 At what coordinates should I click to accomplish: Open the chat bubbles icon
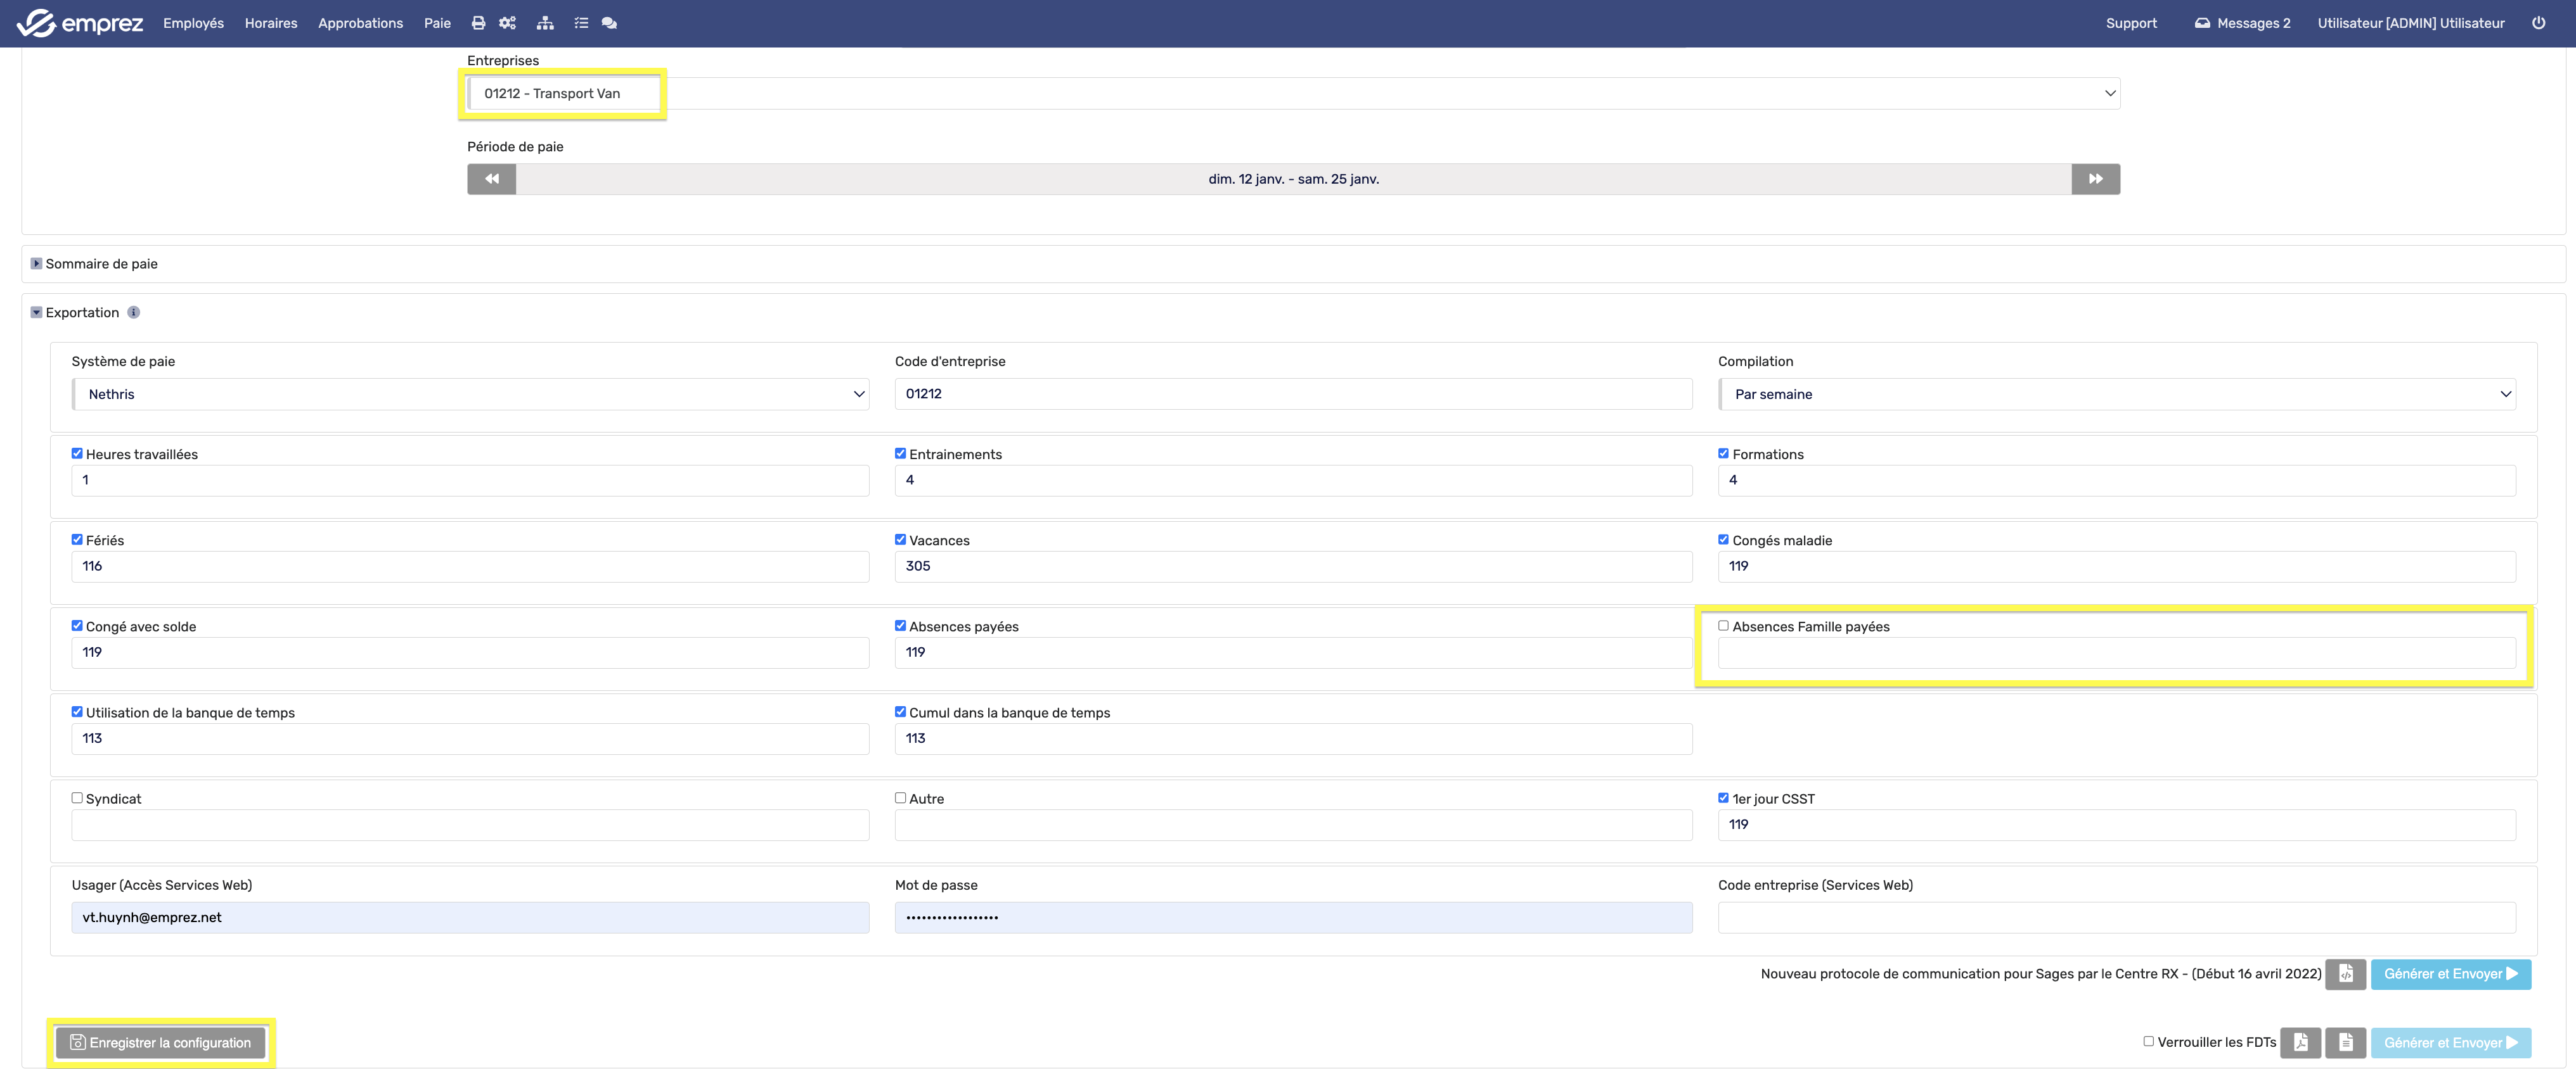tap(609, 23)
